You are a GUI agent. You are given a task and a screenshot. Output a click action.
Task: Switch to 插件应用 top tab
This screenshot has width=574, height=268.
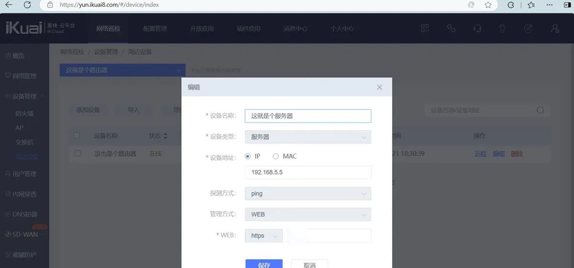tap(249, 28)
